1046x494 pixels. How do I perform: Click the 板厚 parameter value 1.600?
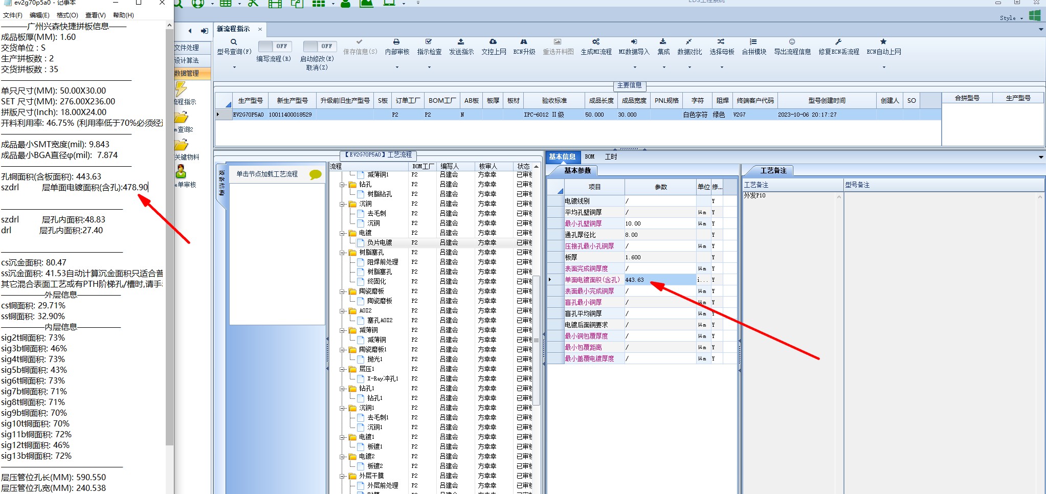click(660, 258)
